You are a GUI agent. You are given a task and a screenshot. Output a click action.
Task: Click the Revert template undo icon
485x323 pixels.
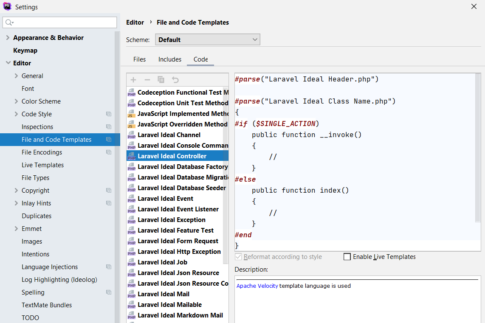coord(175,80)
